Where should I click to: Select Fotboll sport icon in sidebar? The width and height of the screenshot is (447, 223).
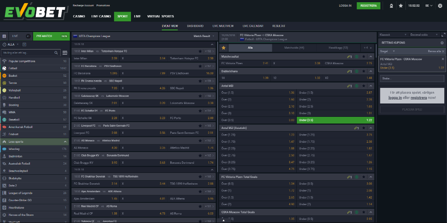(x=4, y=68)
